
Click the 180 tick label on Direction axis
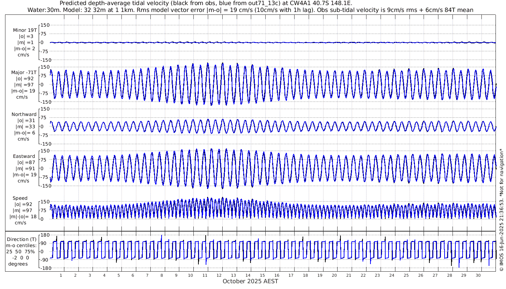pyautogui.click(x=44, y=235)
